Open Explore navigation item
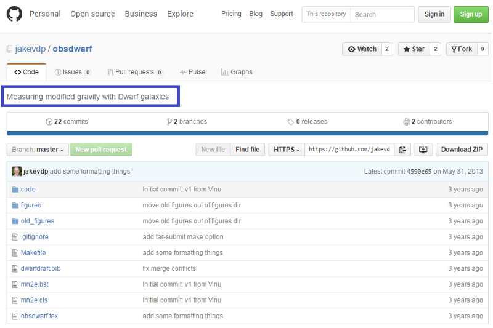 tap(180, 14)
